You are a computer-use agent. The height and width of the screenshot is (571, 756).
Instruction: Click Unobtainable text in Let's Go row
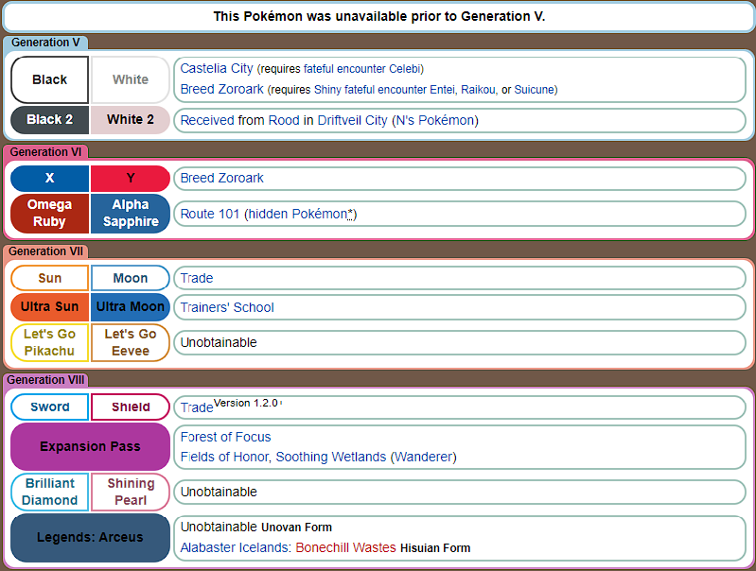coord(219,342)
